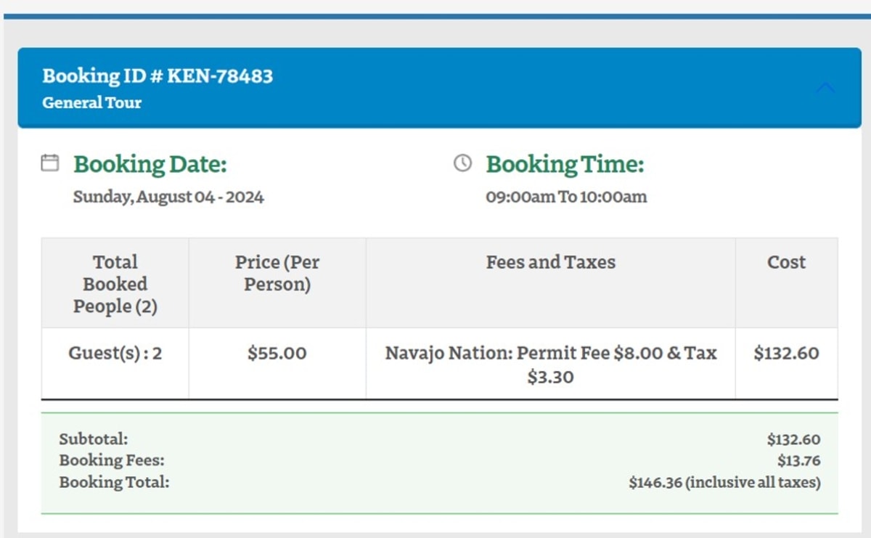Click the Booking Date heading

coord(150,164)
